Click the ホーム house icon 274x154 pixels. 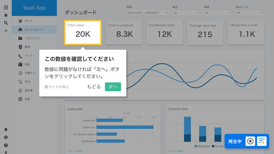pyautogui.click(x=20, y=21)
